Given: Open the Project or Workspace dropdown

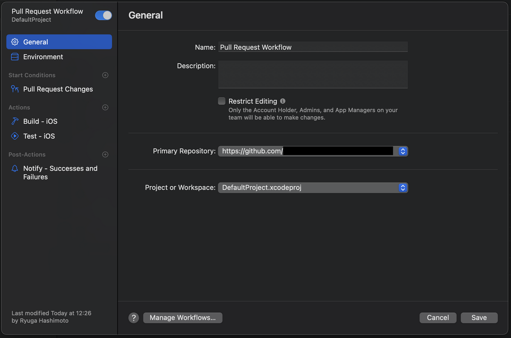Looking at the screenshot, I should pyautogui.click(x=313, y=188).
